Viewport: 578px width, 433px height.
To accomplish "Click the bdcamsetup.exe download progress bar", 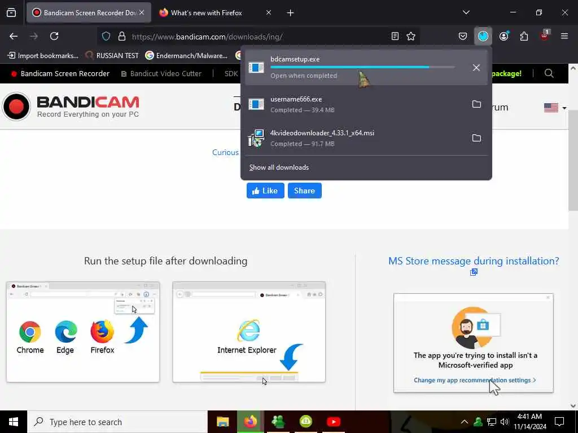I will pos(362,68).
